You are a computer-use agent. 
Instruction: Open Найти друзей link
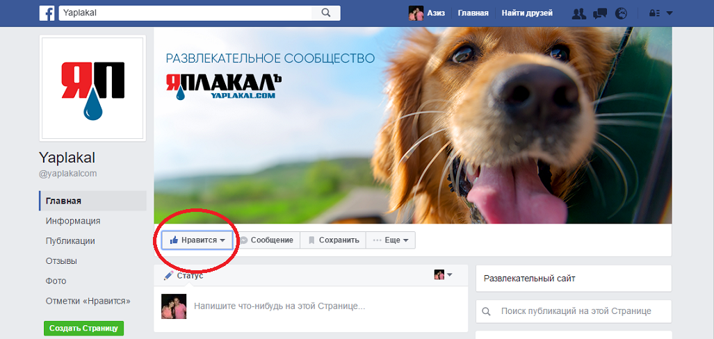527,13
